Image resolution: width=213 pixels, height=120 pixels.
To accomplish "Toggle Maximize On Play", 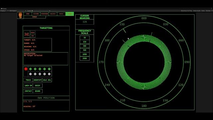I will coord(186,11).
